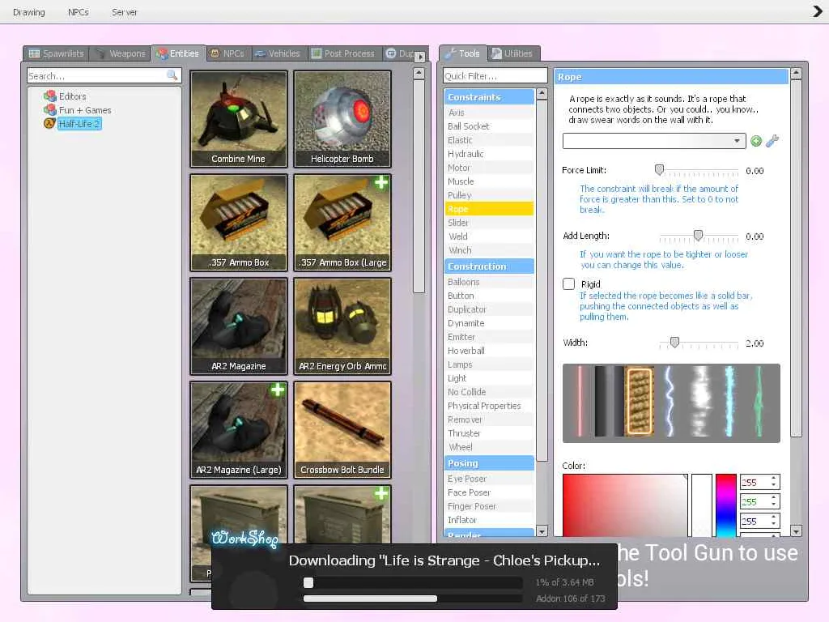Spawn the Combine Mine entity
Screen dimensions: 829x622
pos(239,119)
